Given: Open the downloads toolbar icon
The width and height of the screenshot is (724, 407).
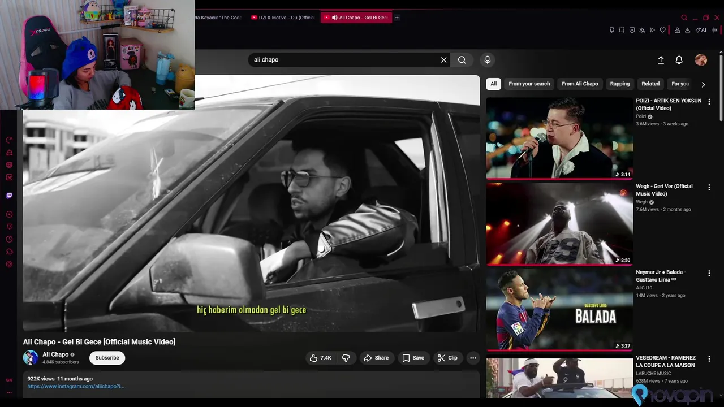Looking at the screenshot, I should click(x=687, y=30).
